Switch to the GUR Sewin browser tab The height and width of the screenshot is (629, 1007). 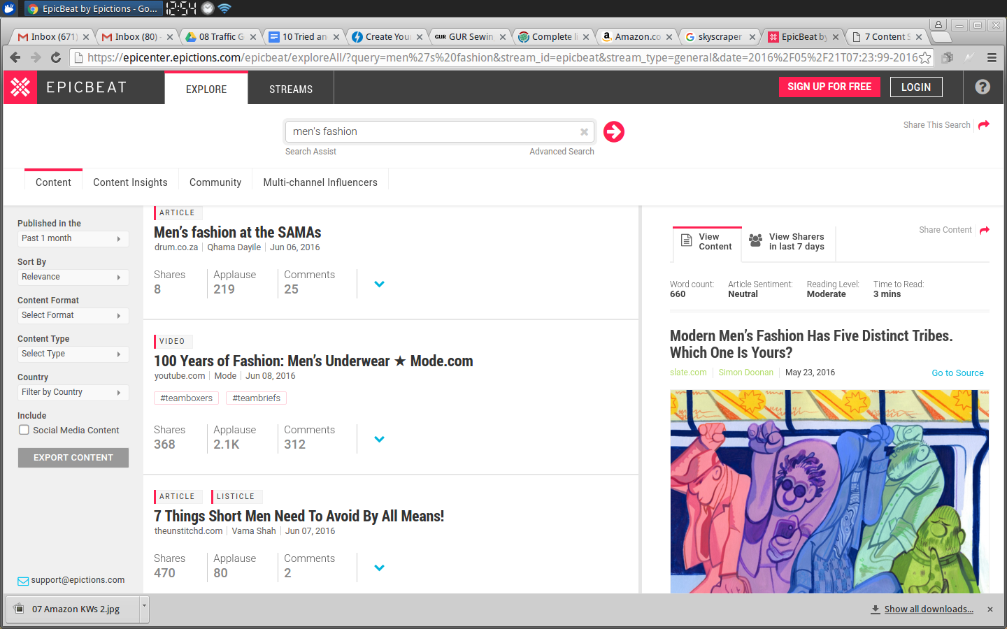(470, 37)
